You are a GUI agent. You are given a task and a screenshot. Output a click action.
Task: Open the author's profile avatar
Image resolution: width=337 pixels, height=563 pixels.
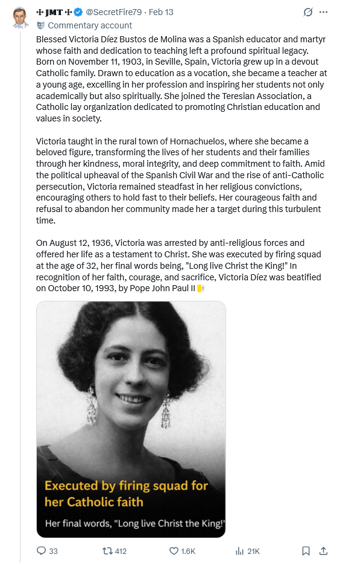[20, 18]
